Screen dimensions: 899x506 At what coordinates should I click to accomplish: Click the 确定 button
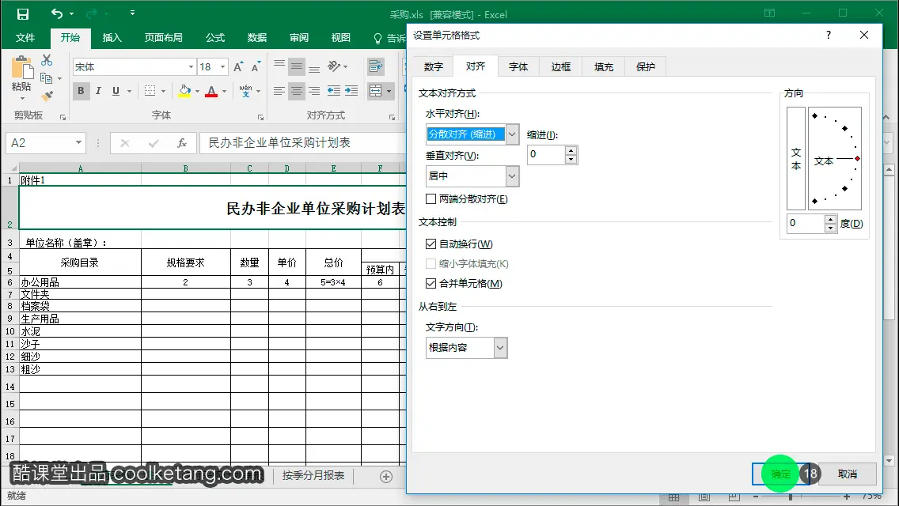[x=781, y=474]
